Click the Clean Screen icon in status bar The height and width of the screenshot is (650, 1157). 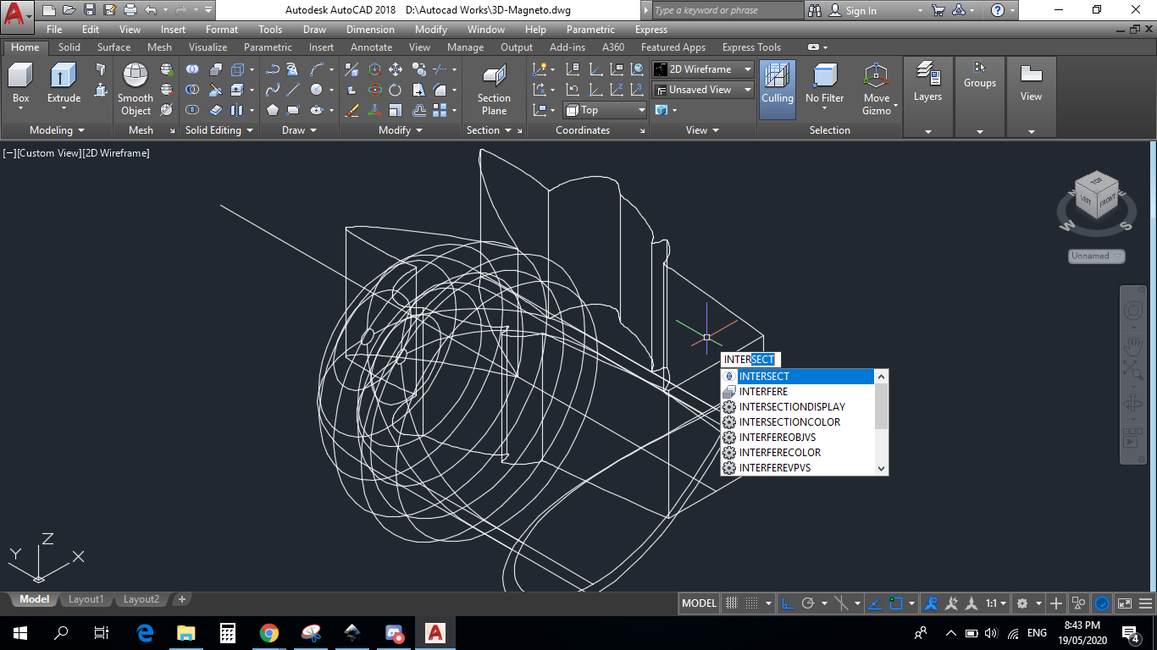(1125, 603)
